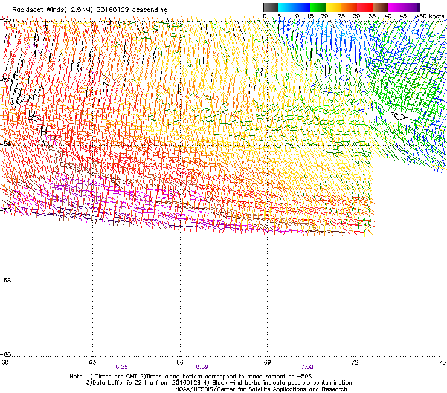Click note 2 about times along bottom
The width and height of the screenshot is (447, 393).
click(x=226, y=377)
